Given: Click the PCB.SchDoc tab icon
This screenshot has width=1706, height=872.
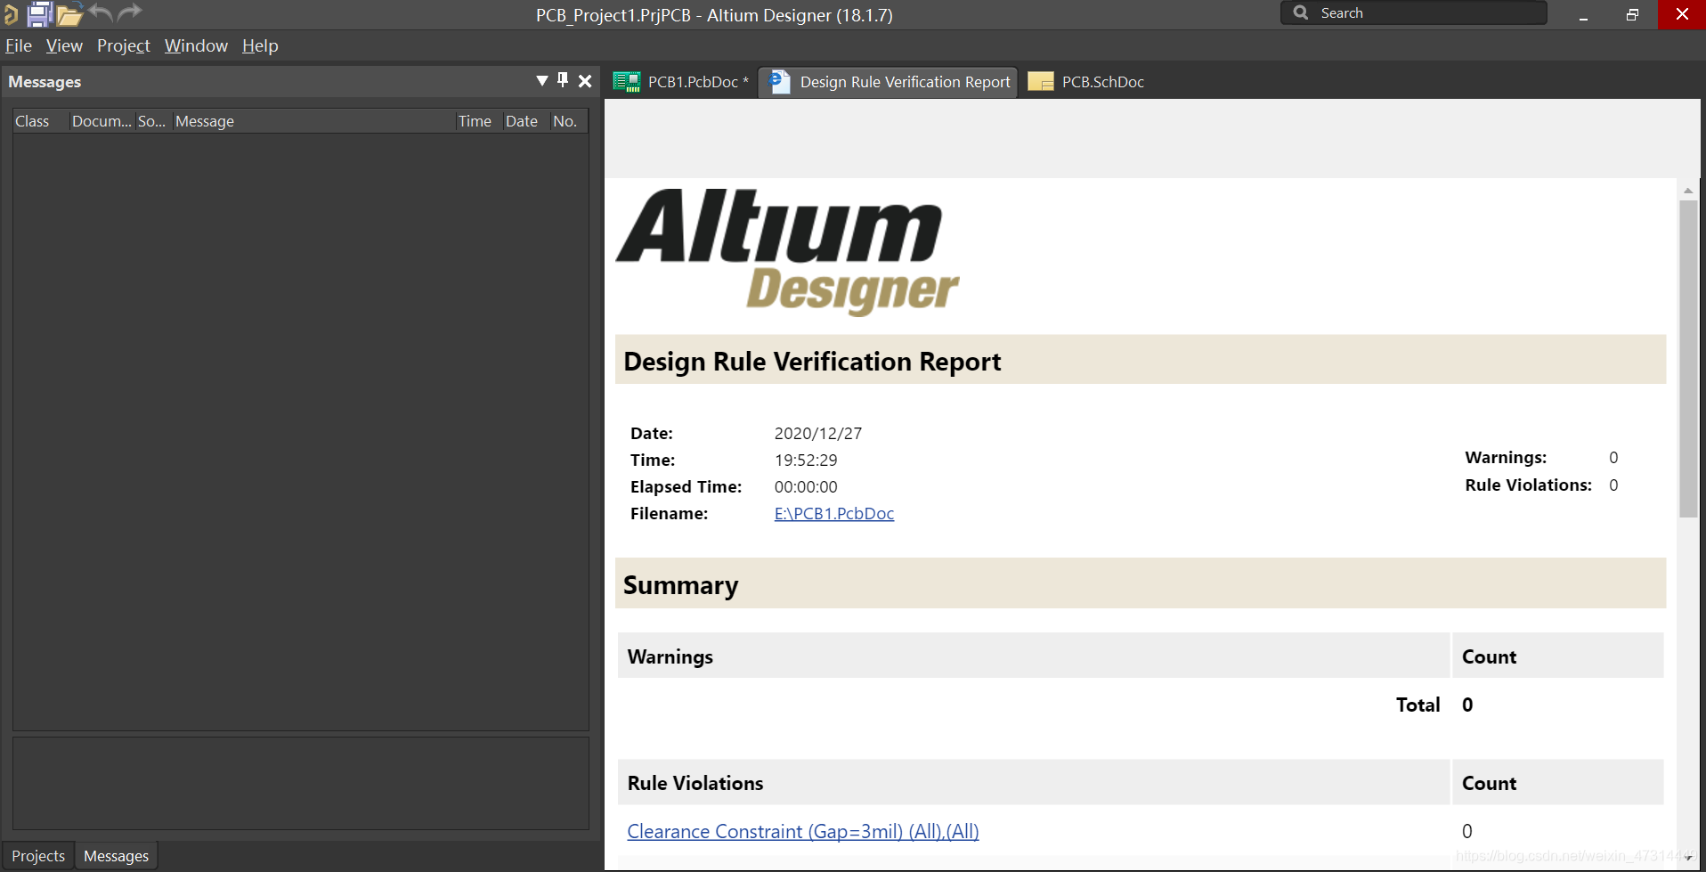Looking at the screenshot, I should pos(1041,82).
